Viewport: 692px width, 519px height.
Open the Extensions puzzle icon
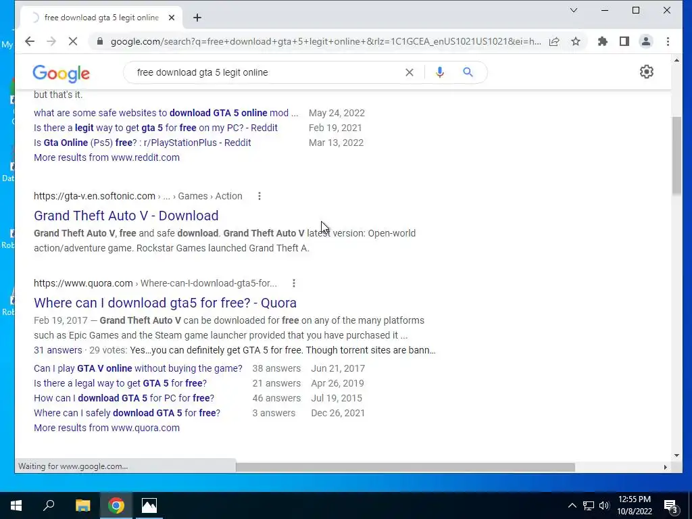pyautogui.click(x=602, y=41)
